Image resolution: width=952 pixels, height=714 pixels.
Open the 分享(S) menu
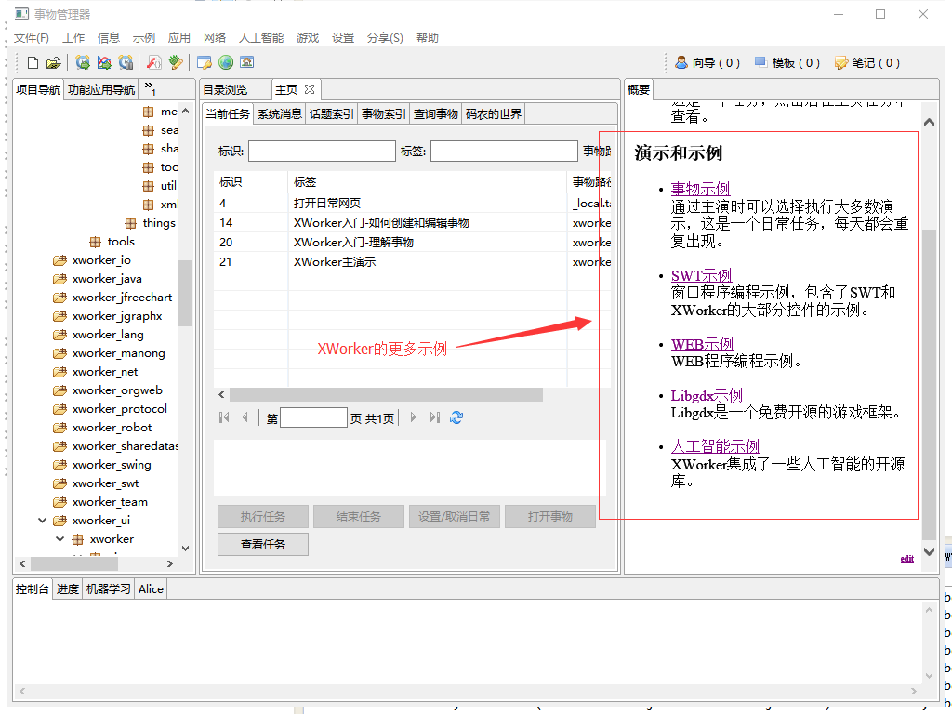(x=385, y=37)
